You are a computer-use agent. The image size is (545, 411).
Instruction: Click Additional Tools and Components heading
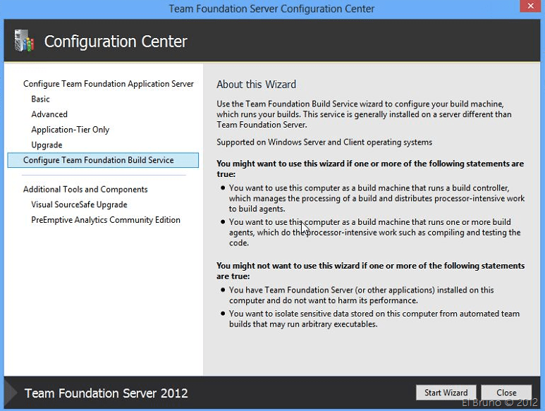click(85, 190)
